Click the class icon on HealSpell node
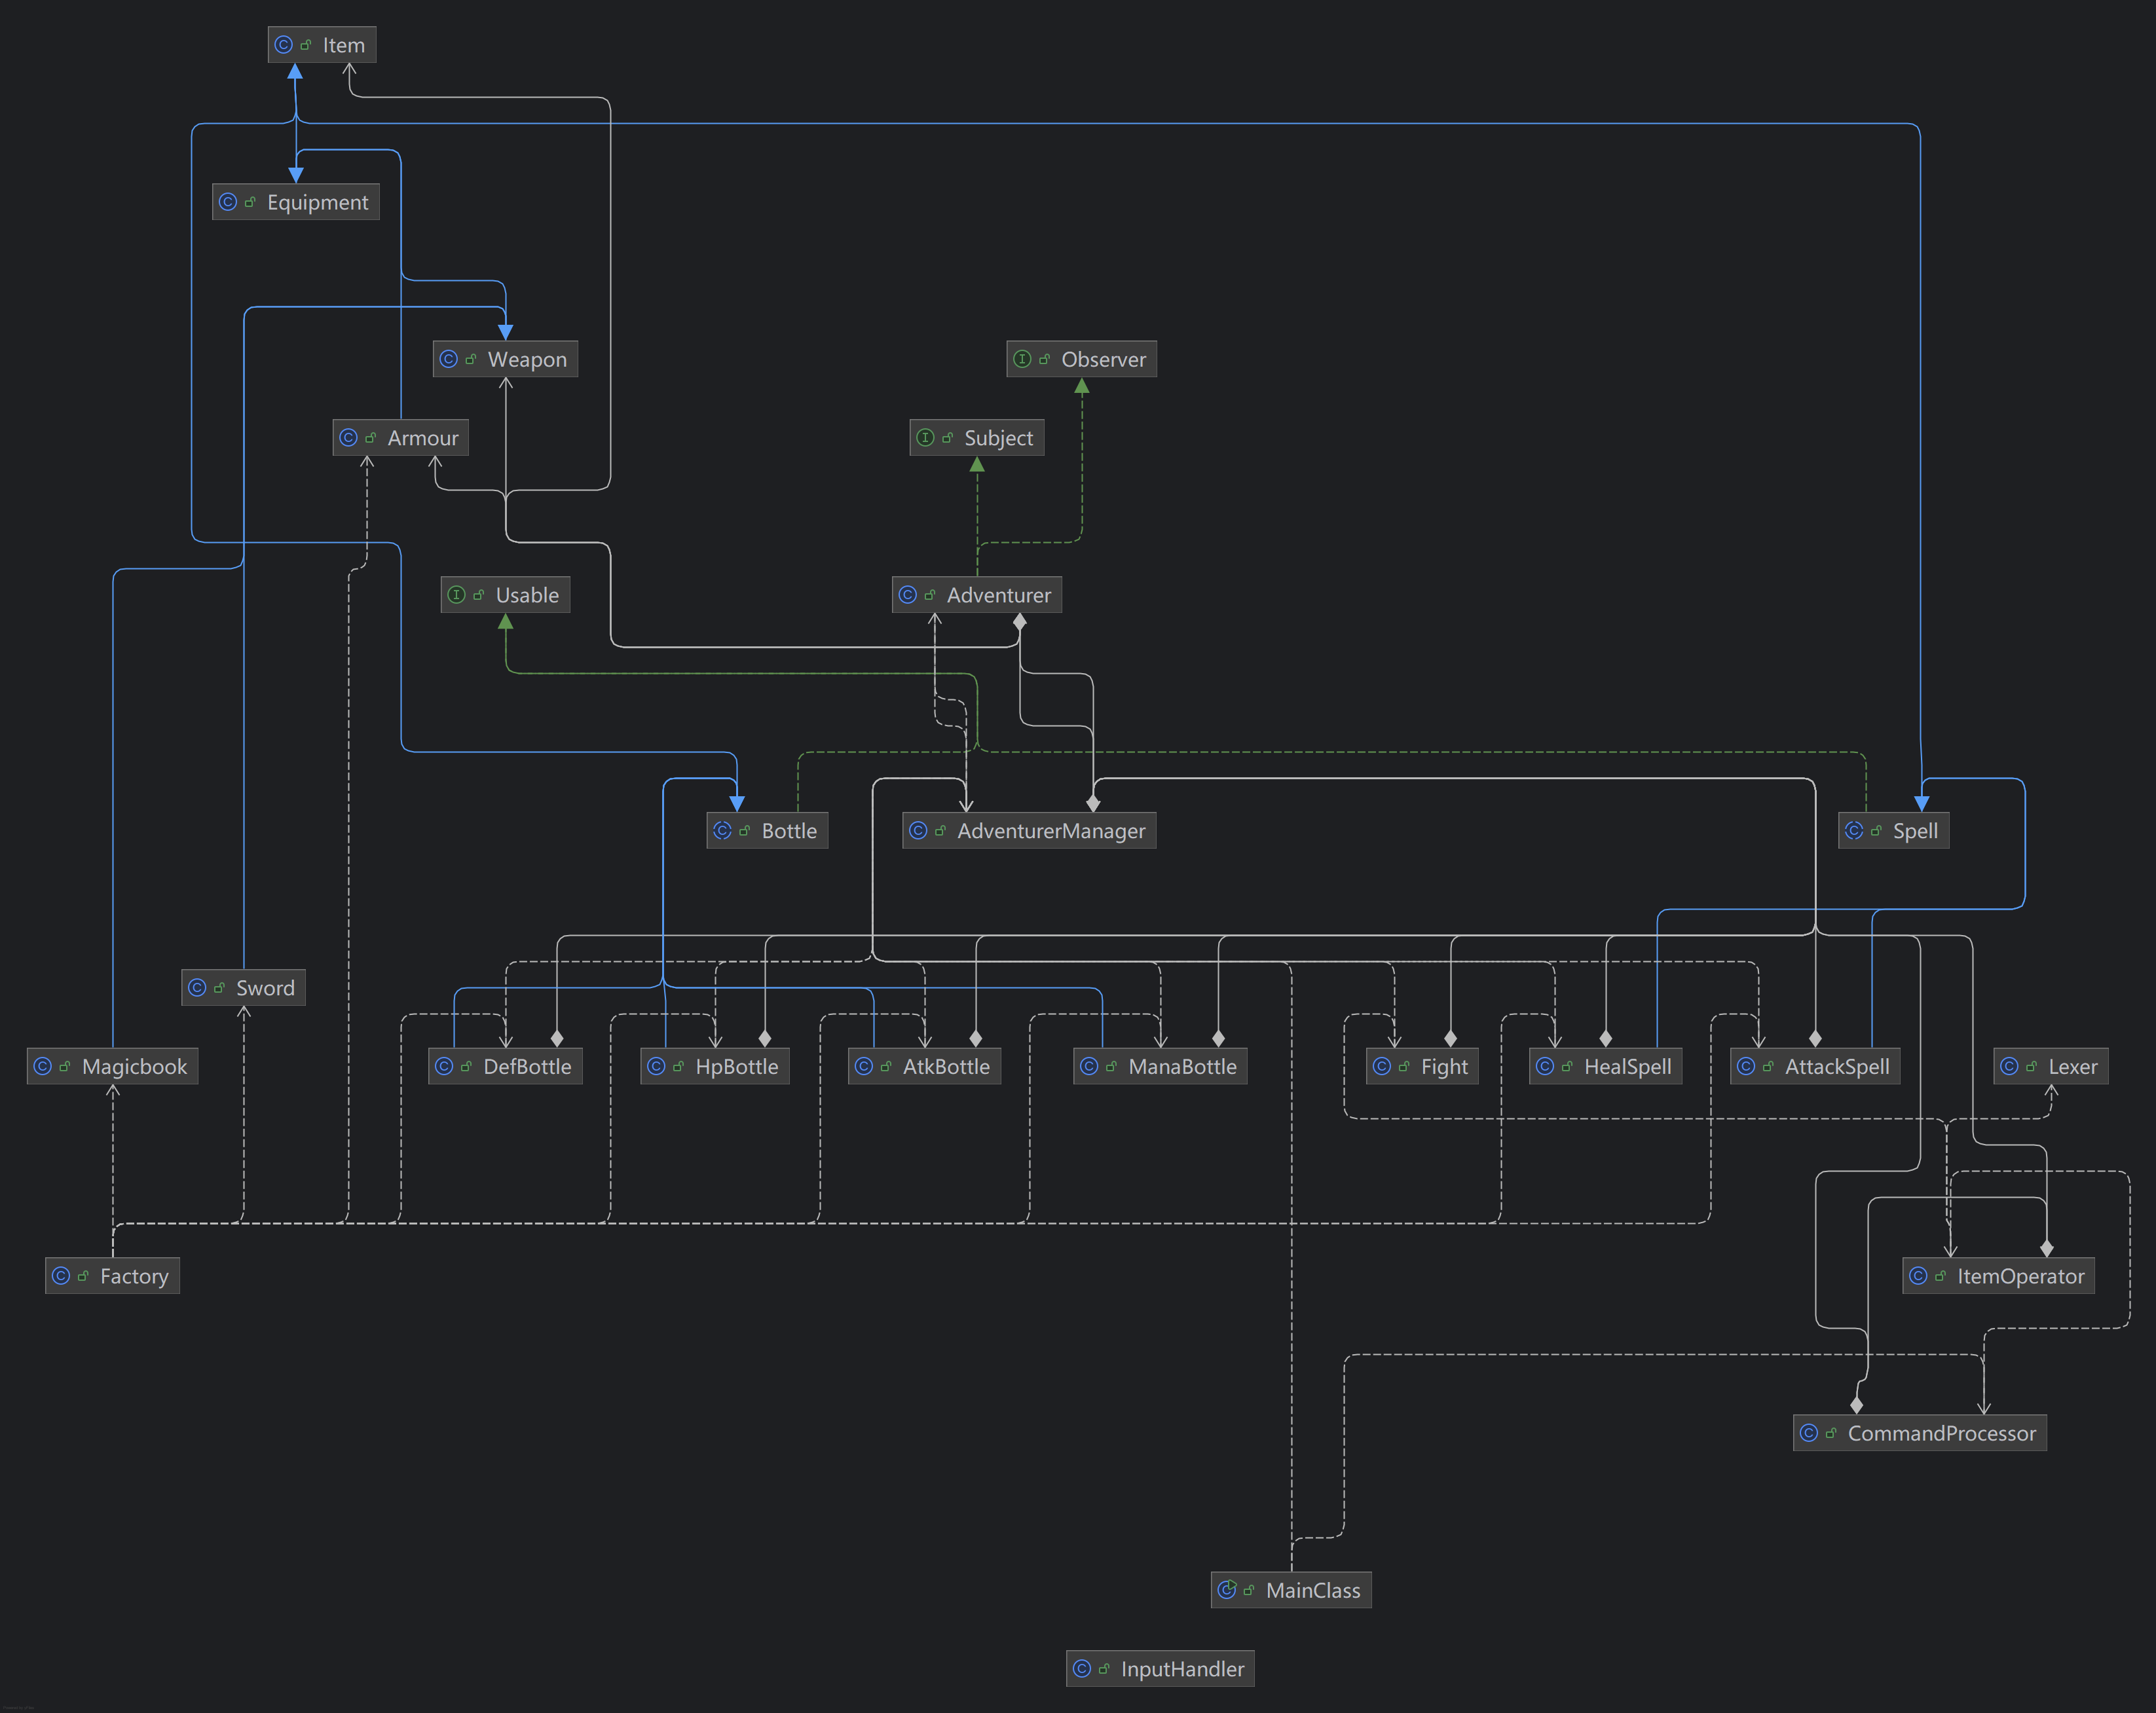 point(1545,1066)
